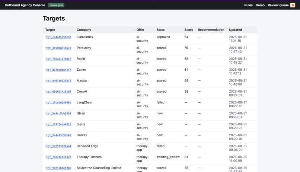Open the Demo page
Image resolution: width=300 pixels, height=172 pixels.
click(x=260, y=5)
